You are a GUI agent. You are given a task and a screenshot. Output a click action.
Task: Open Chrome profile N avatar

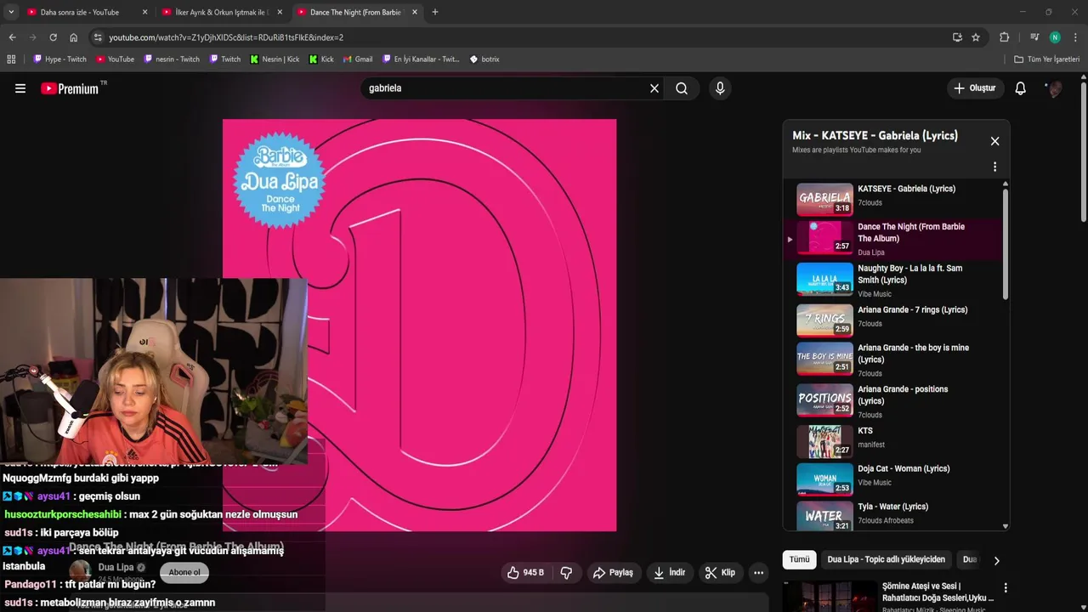[x=1055, y=37]
